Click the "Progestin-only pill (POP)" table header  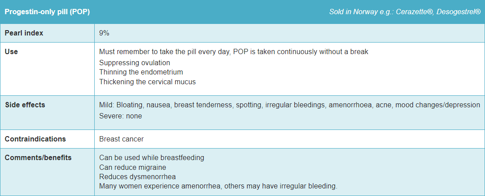pos(47,12)
